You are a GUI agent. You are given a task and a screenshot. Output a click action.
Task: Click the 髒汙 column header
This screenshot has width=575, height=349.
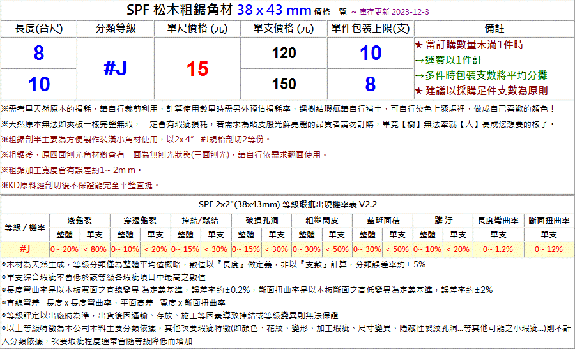pos(443,221)
